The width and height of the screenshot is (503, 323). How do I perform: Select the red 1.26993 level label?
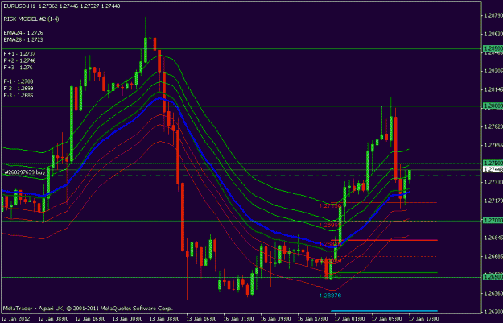pyautogui.click(x=330, y=225)
